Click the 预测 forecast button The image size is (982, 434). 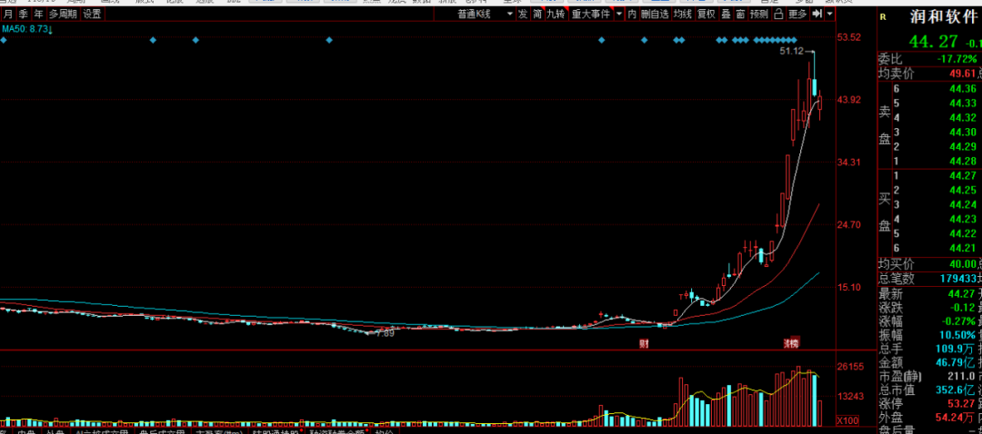[759, 14]
